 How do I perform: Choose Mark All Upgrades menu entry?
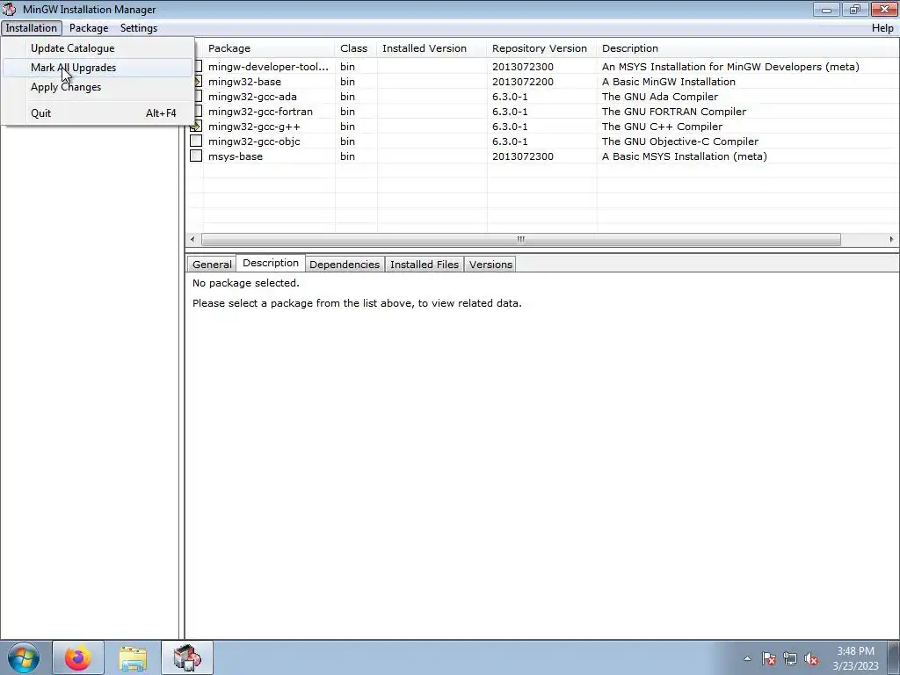point(98,68)
